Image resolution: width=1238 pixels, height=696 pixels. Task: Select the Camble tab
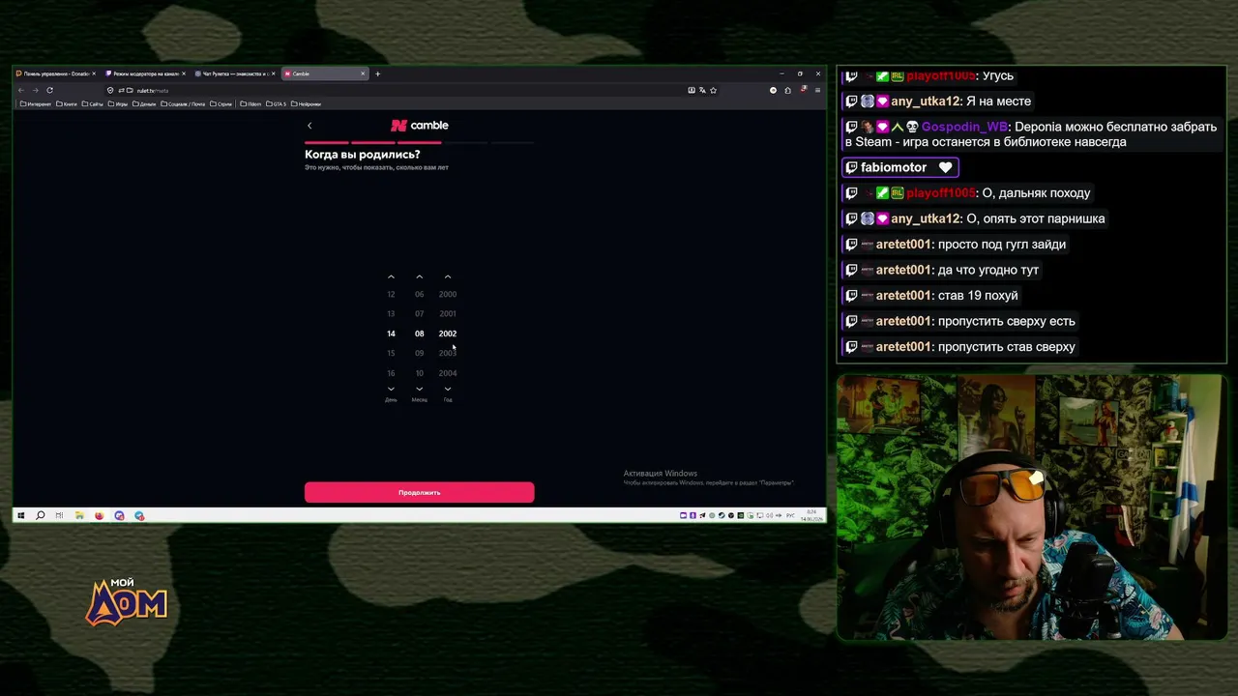[324, 73]
